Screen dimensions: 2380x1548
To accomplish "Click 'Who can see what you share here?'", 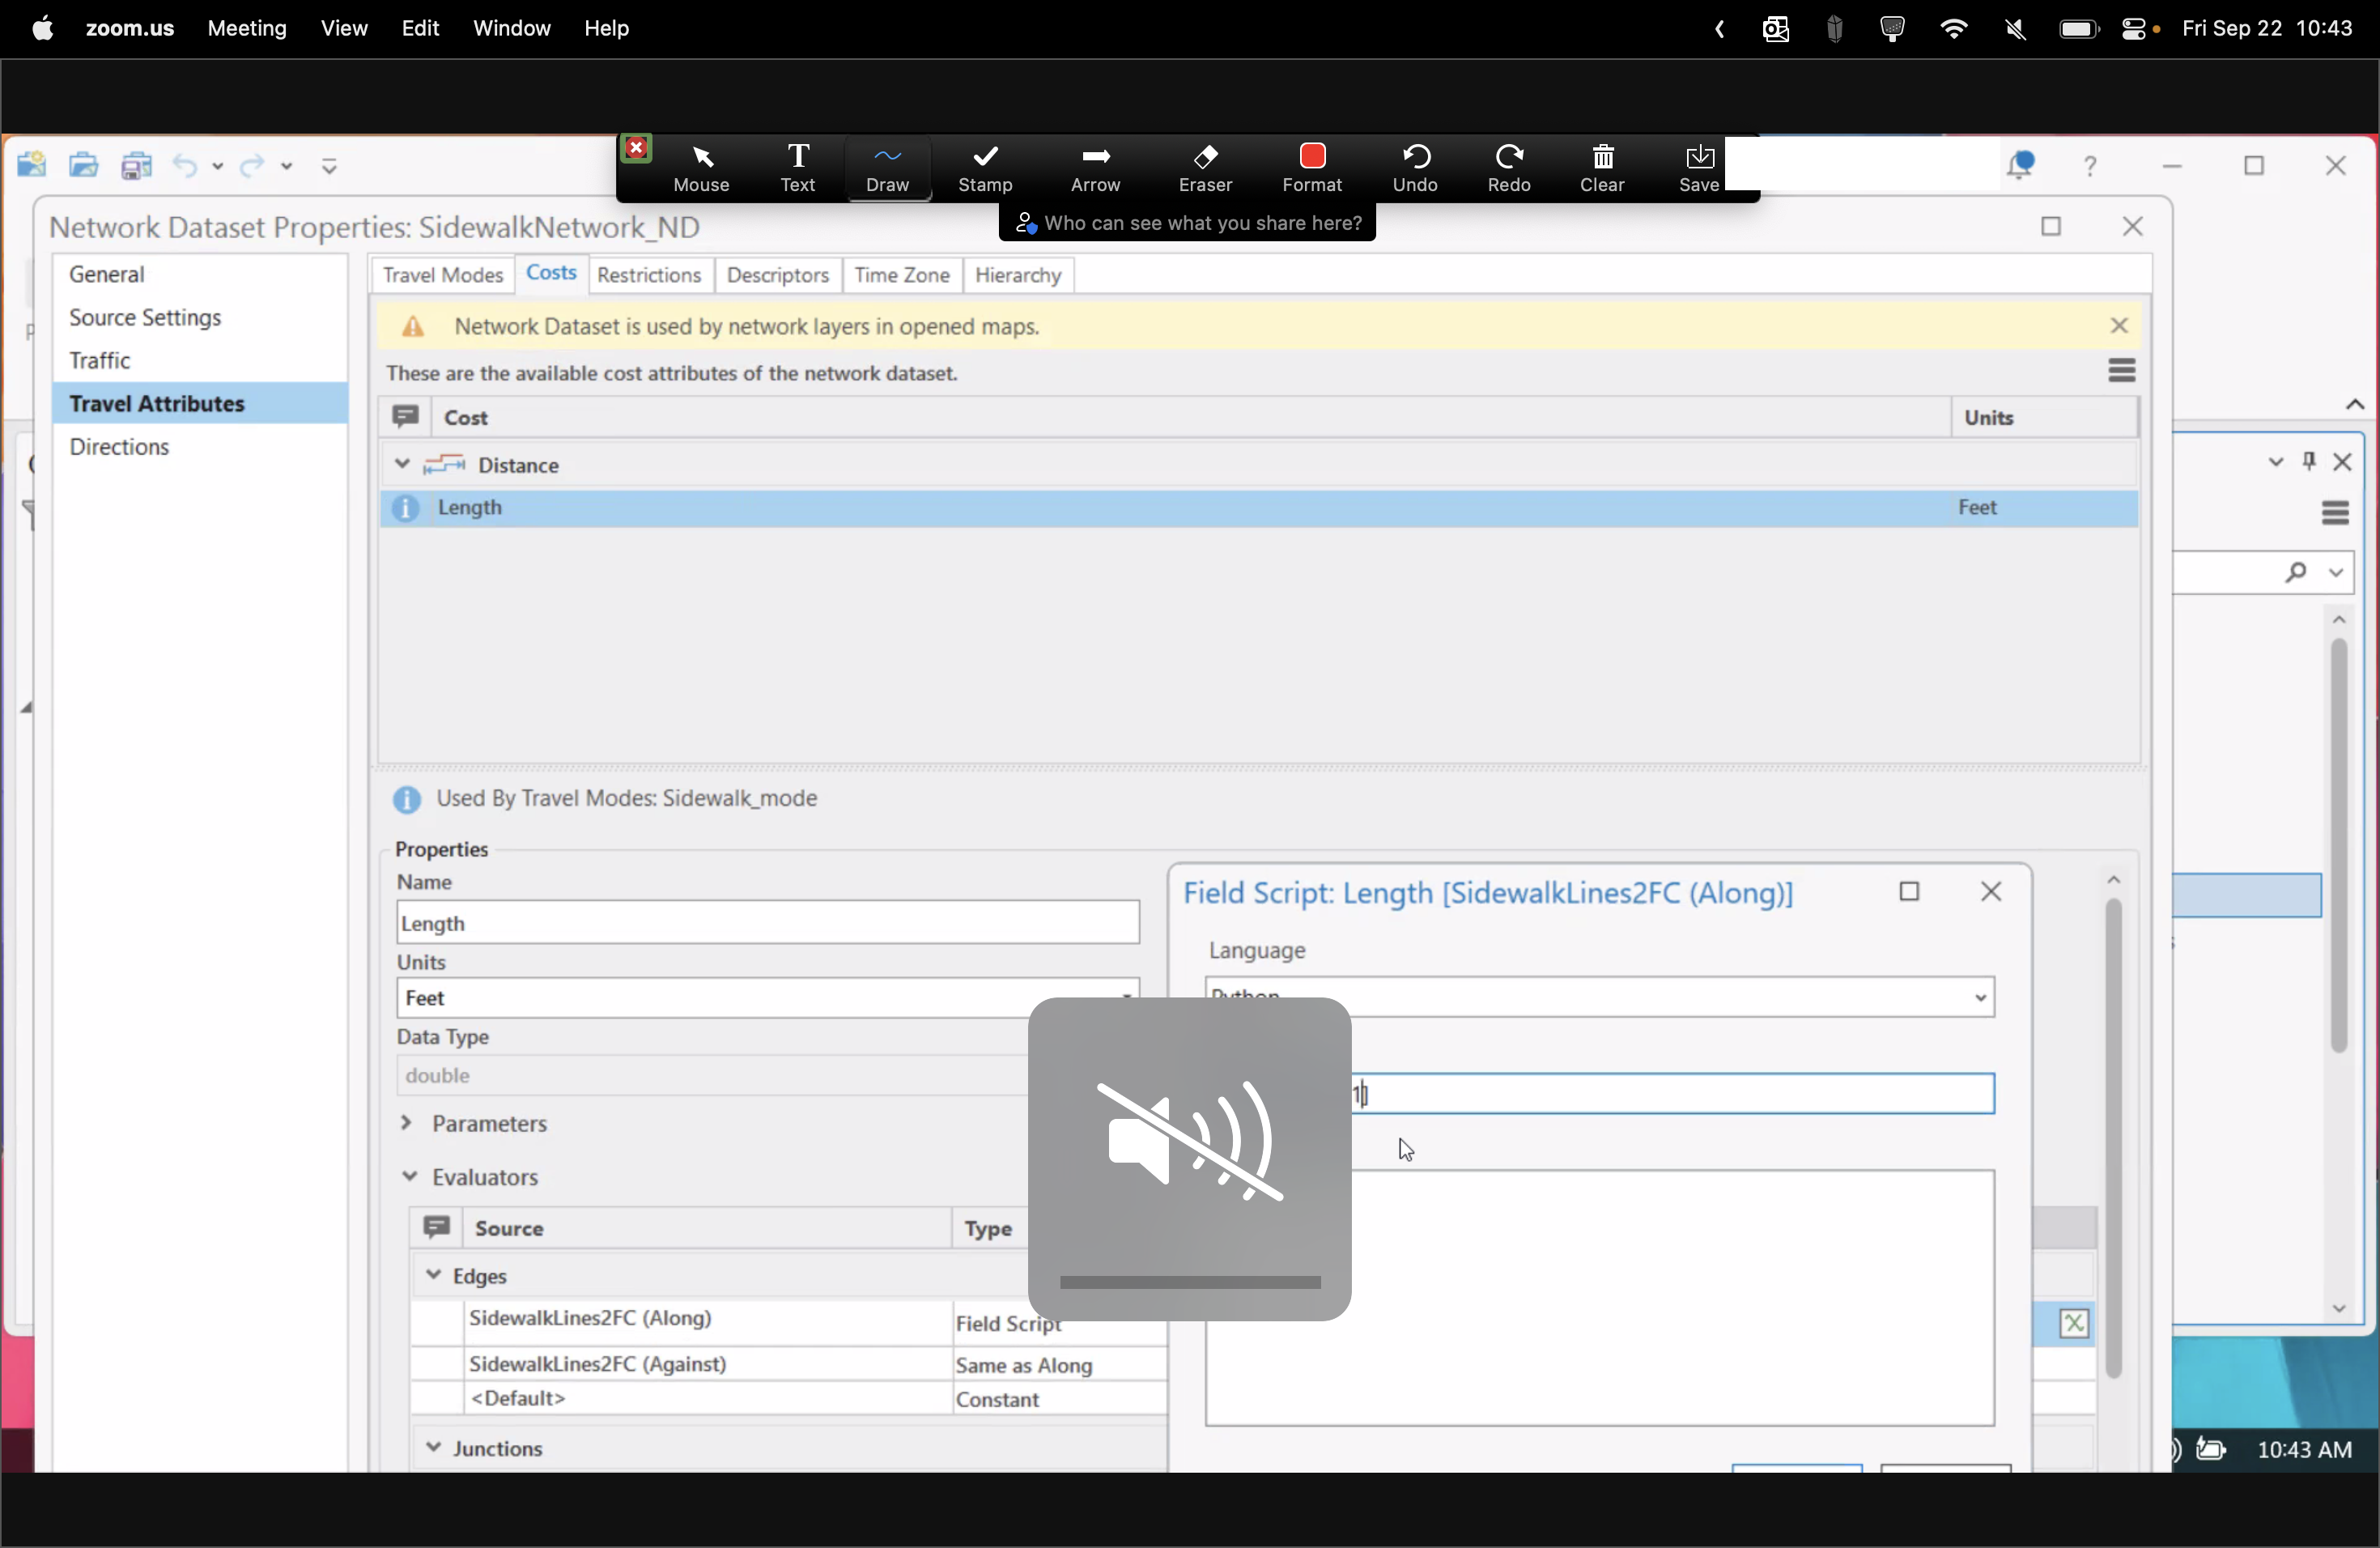I will click(x=1188, y=223).
